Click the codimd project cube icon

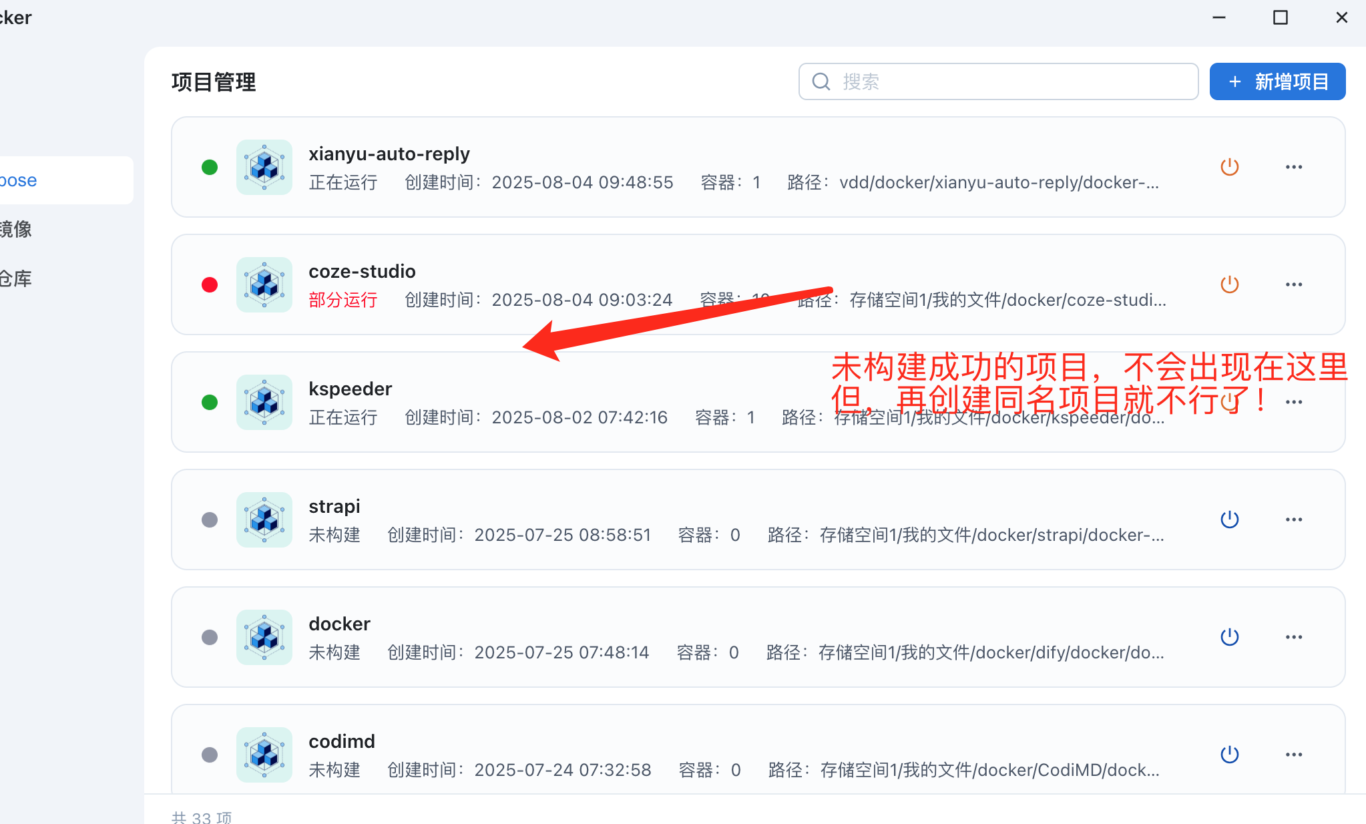(264, 755)
